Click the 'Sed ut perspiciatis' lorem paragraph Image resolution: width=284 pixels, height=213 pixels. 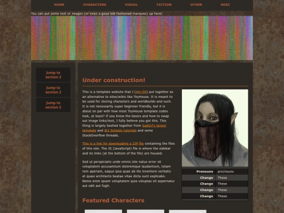pos(128,174)
